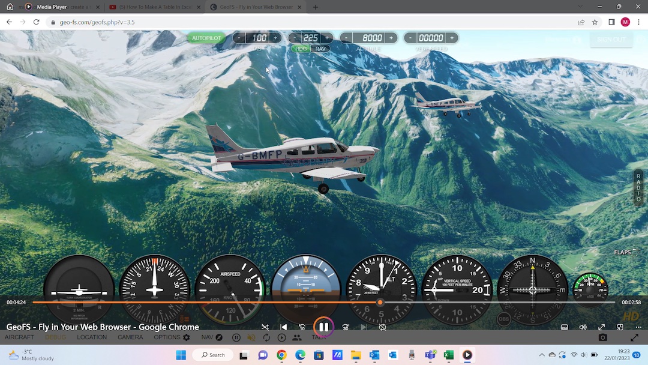Take a snapshot with the camera icon
The height and width of the screenshot is (365, 648).
coord(603,338)
